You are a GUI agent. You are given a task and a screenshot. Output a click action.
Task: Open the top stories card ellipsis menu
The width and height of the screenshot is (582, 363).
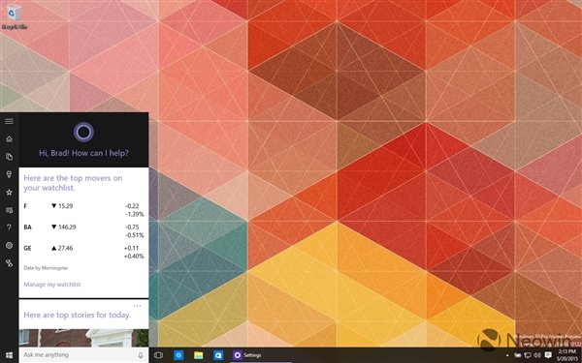click(x=138, y=306)
